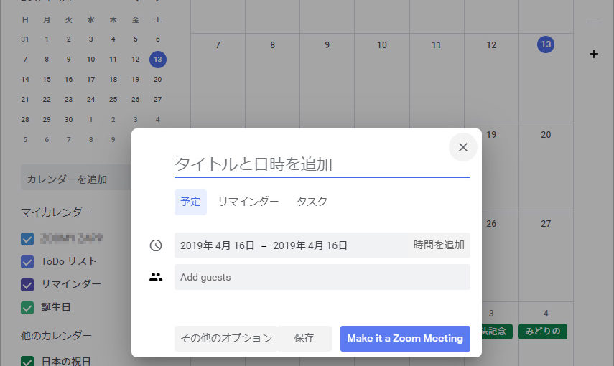Click the guests people icon
Image resolution: width=614 pixels, height=366 pixels.
pyautogui.click(x=156, y=277)
